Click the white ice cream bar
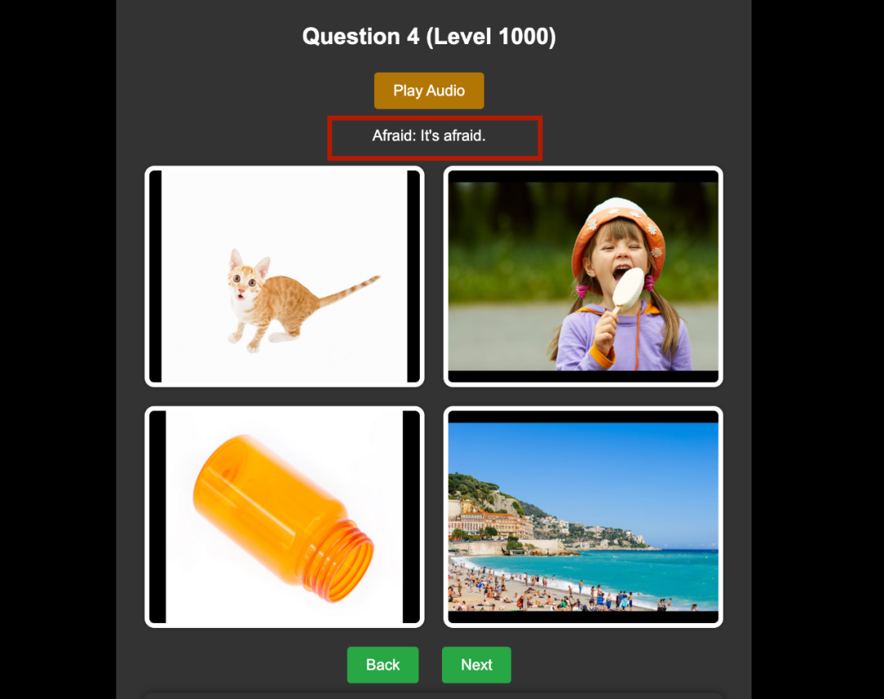The width and height of the screenshot is (884, 699). [629, 287]
